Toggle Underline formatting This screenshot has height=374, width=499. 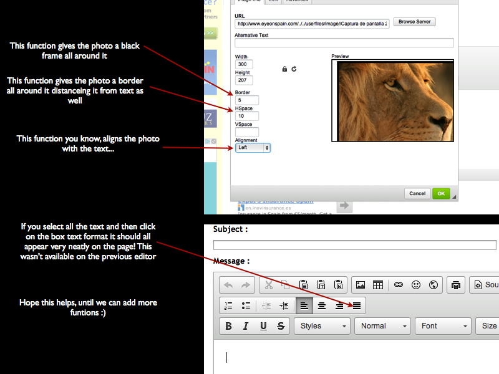tap(263, 326)
